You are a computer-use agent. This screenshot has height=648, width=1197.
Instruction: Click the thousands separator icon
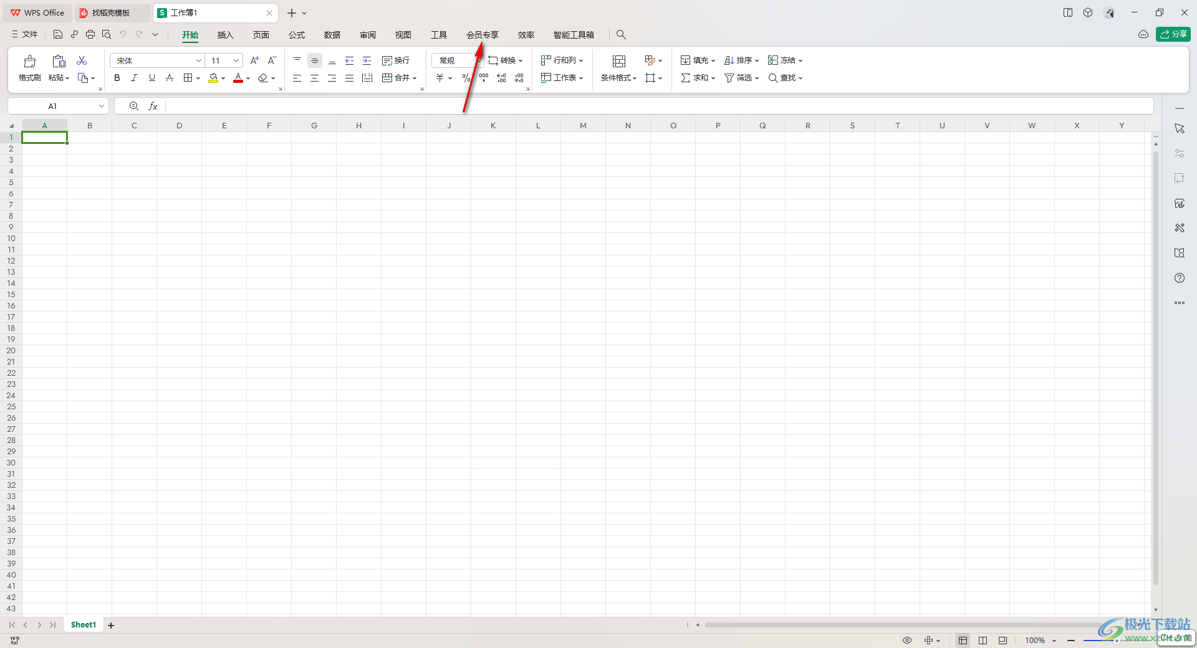coord(484,78)
